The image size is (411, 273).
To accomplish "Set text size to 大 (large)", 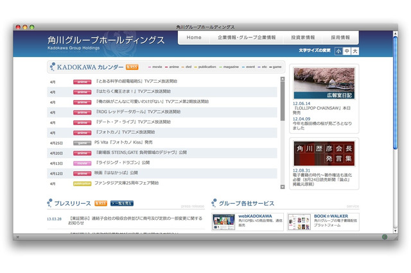I will pyautogui.click(x=355, y=51).
